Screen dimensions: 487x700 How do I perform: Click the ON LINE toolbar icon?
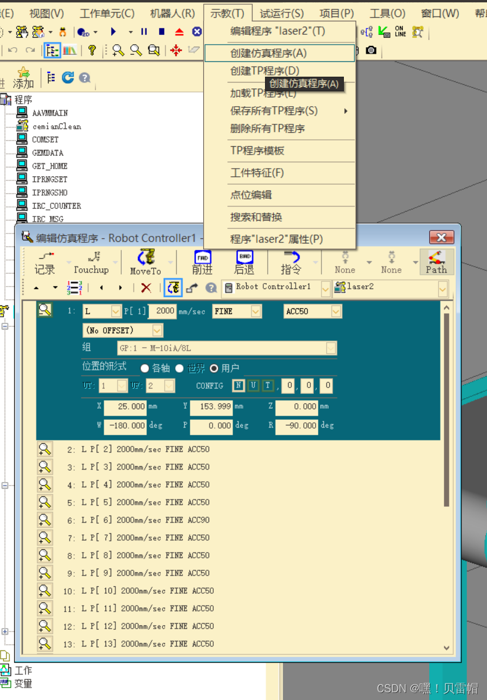tap(400, 31)
